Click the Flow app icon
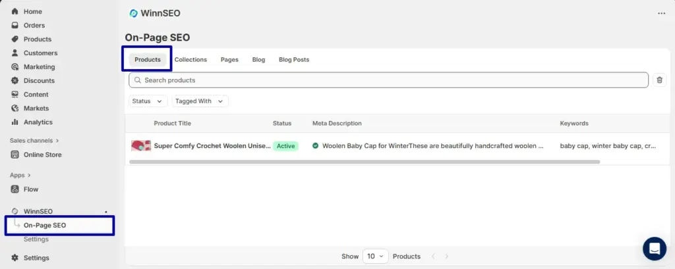This screenshot has height=269, width=675. click(x=15, y=189)
